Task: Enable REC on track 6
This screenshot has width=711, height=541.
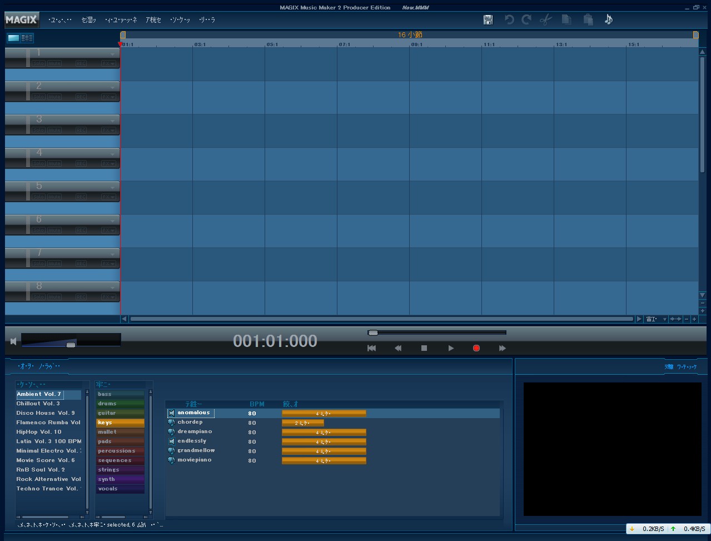Action: tap(81, 230)
